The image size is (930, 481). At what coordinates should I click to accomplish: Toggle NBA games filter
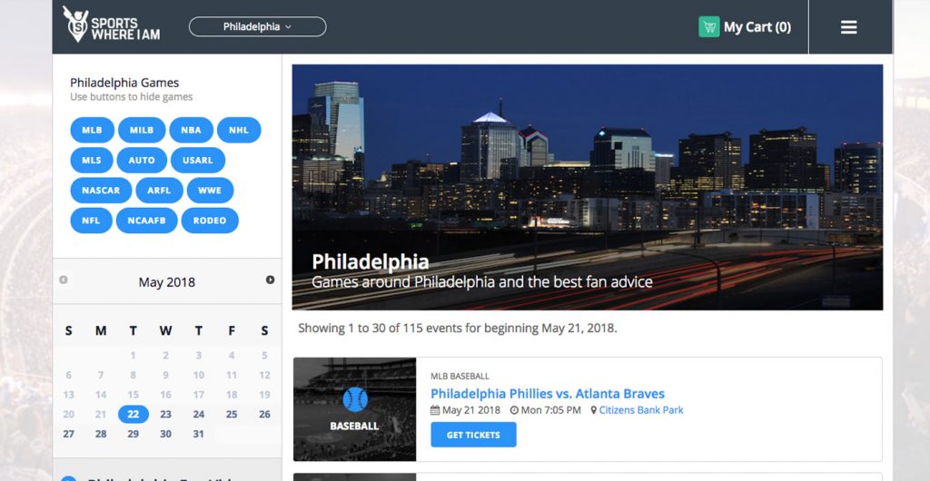[x=191, y=131]
